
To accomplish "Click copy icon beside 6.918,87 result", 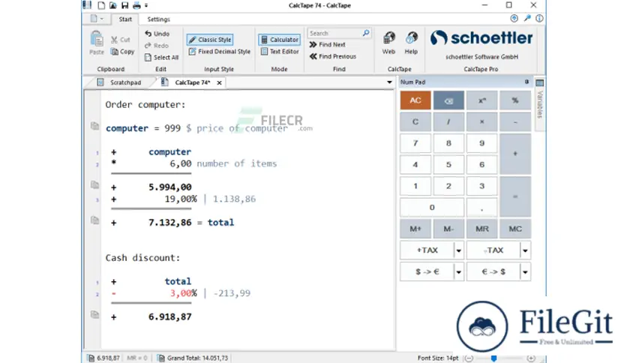I will tap(94, 315).
